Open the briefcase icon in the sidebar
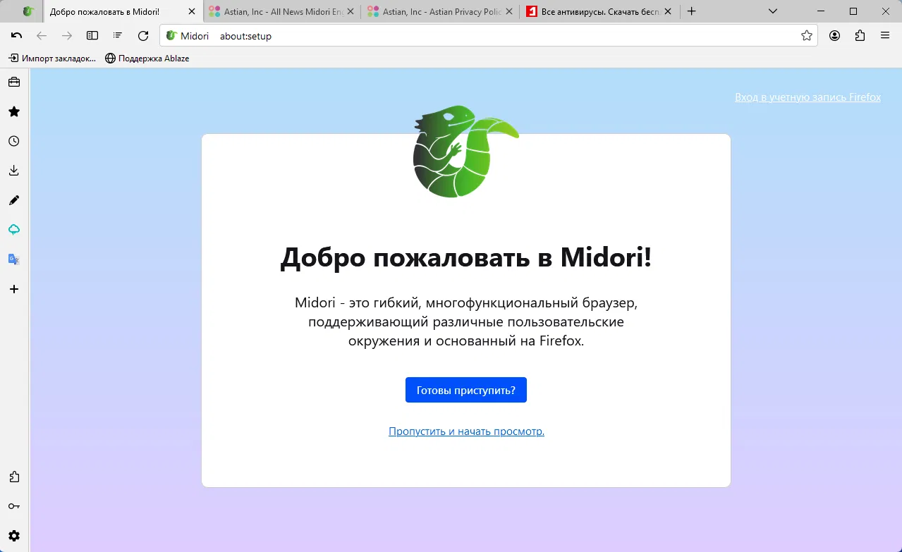This screenshot has width=902, height=552. [14, 82]
